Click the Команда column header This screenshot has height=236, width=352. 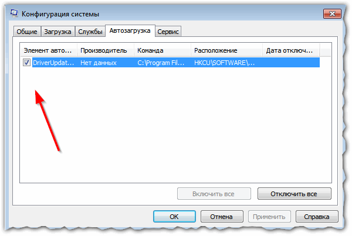pos(163,50)
